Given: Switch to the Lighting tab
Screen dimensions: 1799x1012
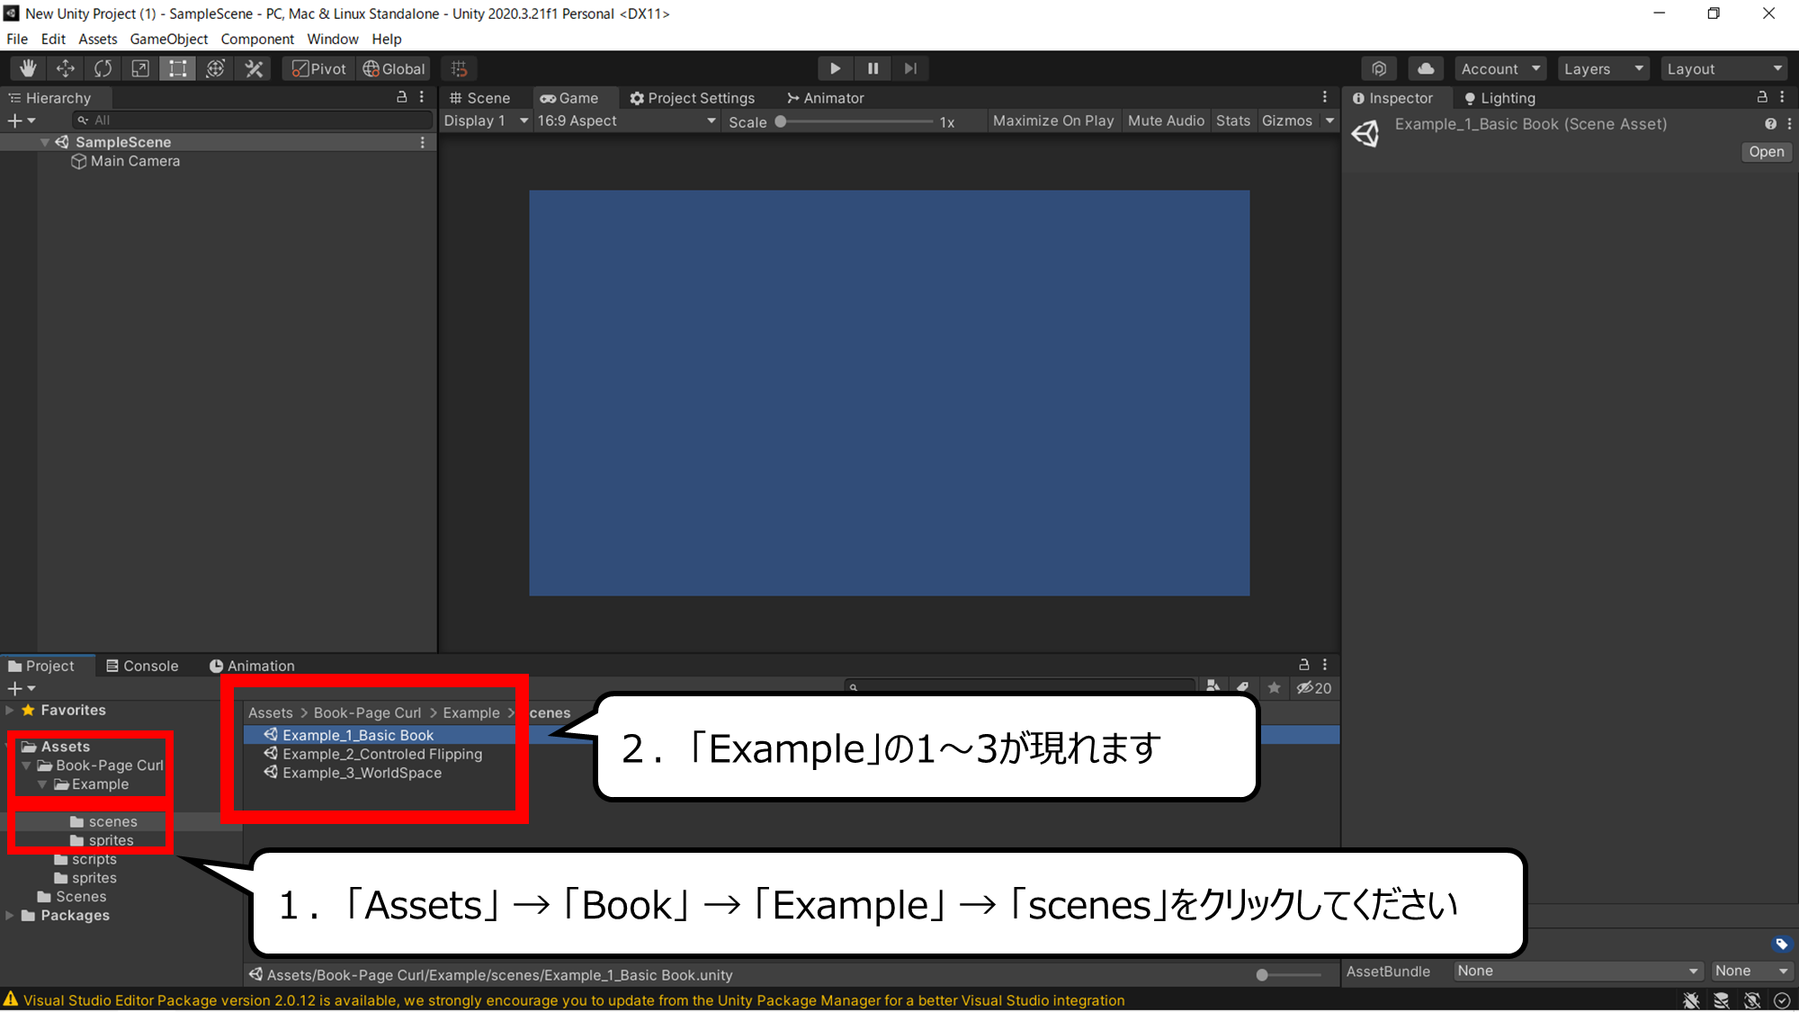Looking at the screenshot, I should pyautogui.click(x=1499, y=98).
